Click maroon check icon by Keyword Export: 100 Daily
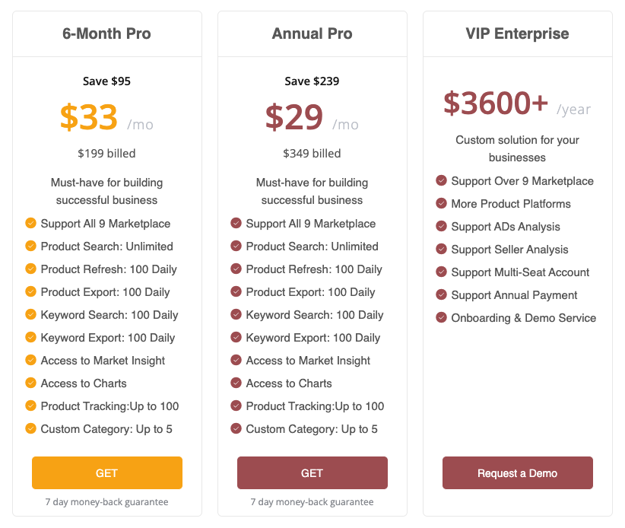Viewport: 625px width, 528px height. point(236,338)
